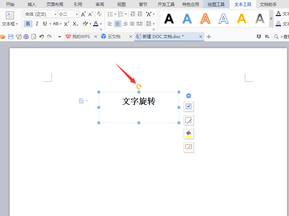Open numbered list dropdown arrow

[x=126, y=14]
